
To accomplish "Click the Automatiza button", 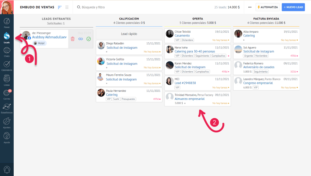I will point(268,7).
